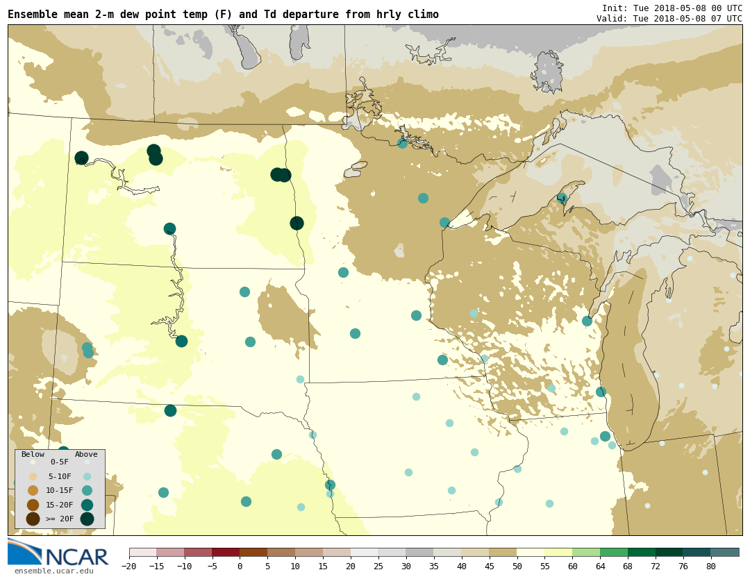The height and width of the screenshot is (579, 750).
Task: Click the brown colorbar swatch between 0 and 5
Action: tap(254, 553)
